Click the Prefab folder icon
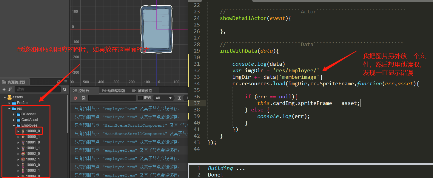Screen dimensions: 433x178 pyautogui.click(x=14, y=103)
